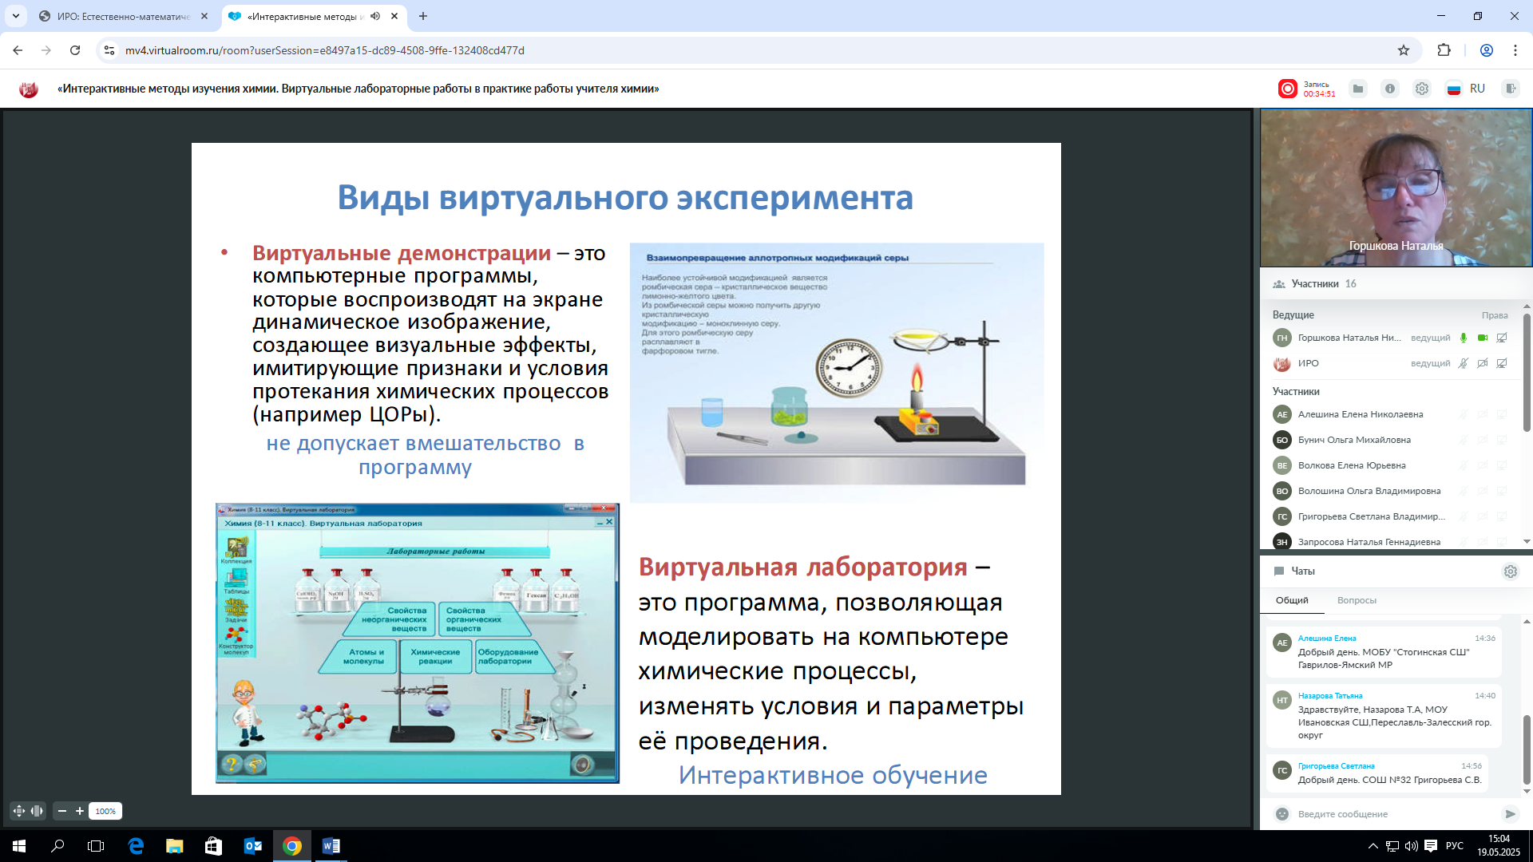Zoom out the presentation with minus
The image size is (1533, 862).
[62, 811]
